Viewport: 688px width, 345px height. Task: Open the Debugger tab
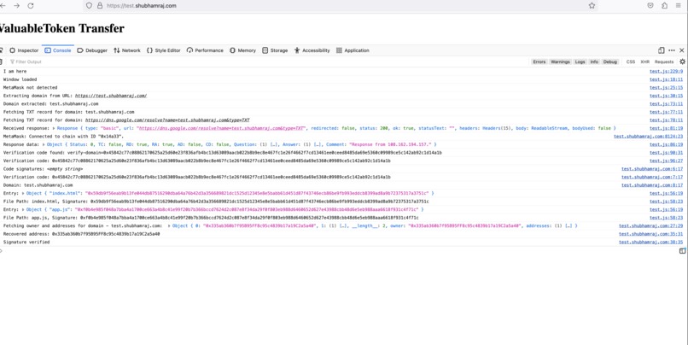point(92,50)
